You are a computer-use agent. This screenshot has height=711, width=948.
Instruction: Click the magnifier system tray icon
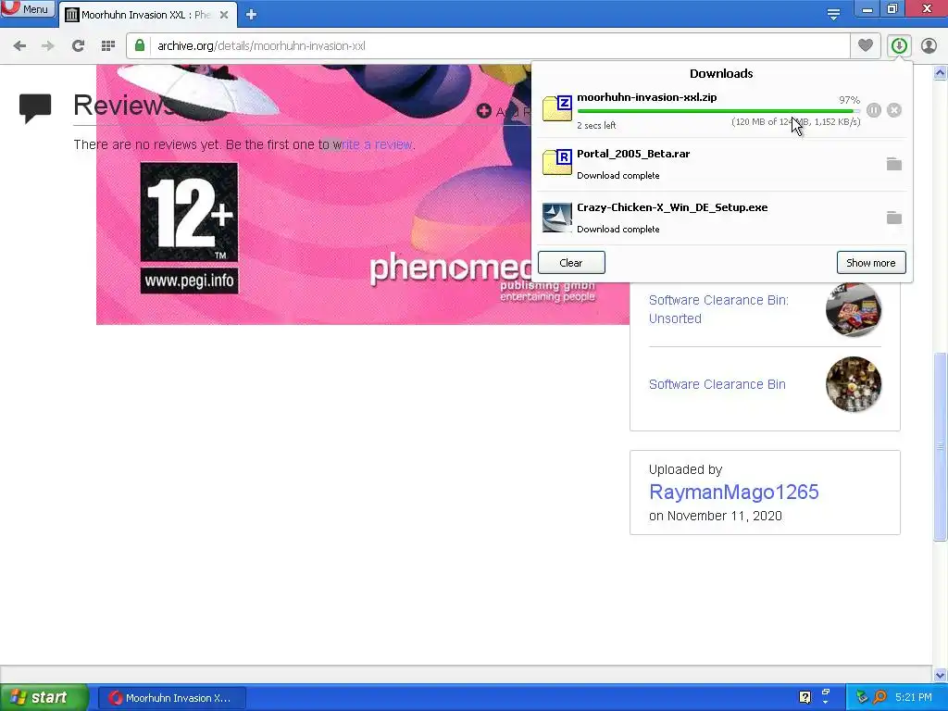(x=879, y=697)
